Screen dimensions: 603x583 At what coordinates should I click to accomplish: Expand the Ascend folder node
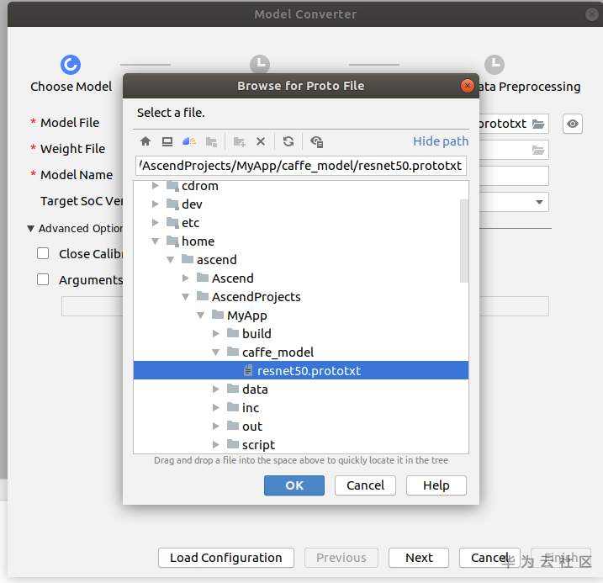[185, 278]
